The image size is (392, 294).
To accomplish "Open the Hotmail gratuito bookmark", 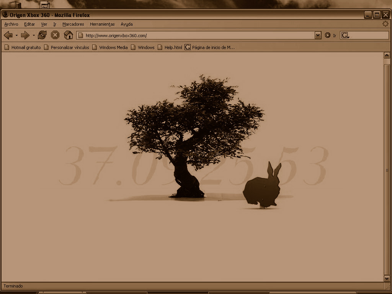I will [x=23, y=47].
